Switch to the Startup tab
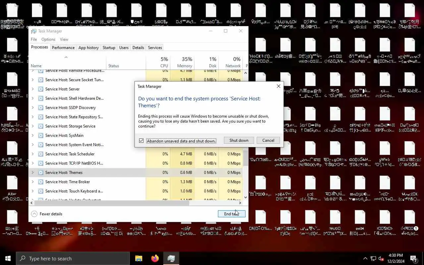 click(109, 48)
